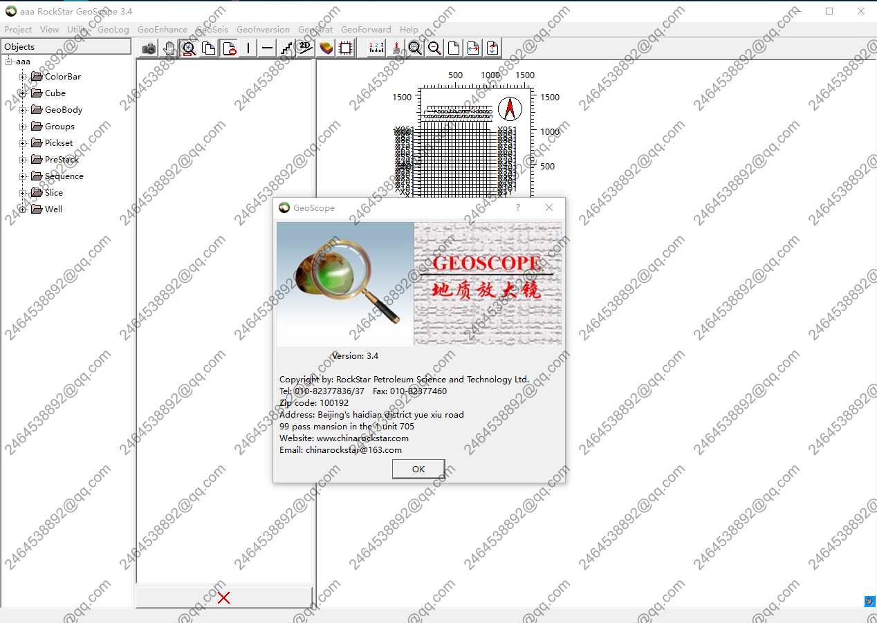
Task: Select the Slice folder item
Action: pos(47,193)
